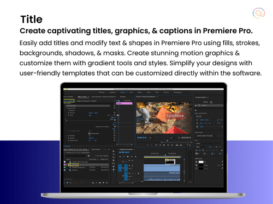The image size is (273, 204).
Task: Open Program monitor settings wrench
Action: click(179, 138)
